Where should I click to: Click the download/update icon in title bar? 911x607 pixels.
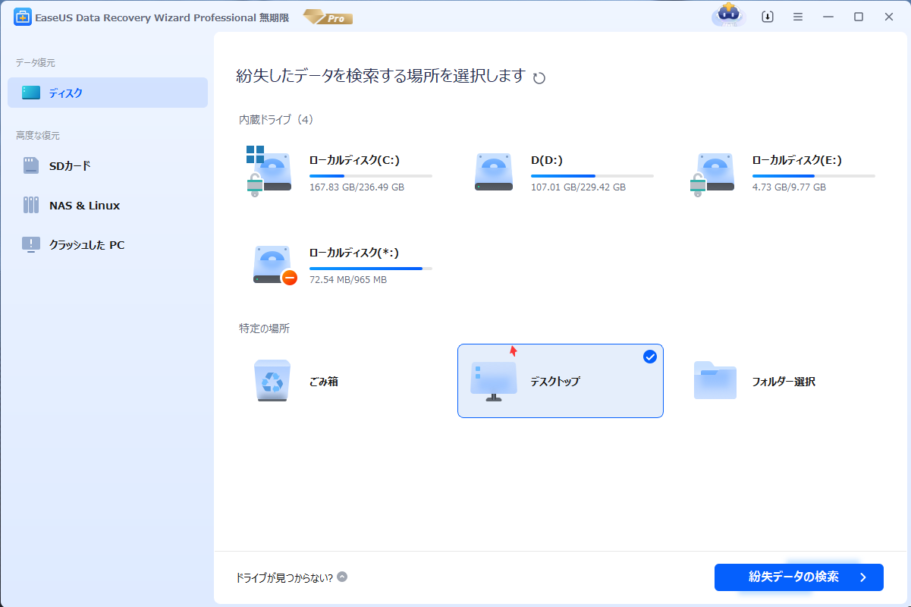tap(768, 17)
